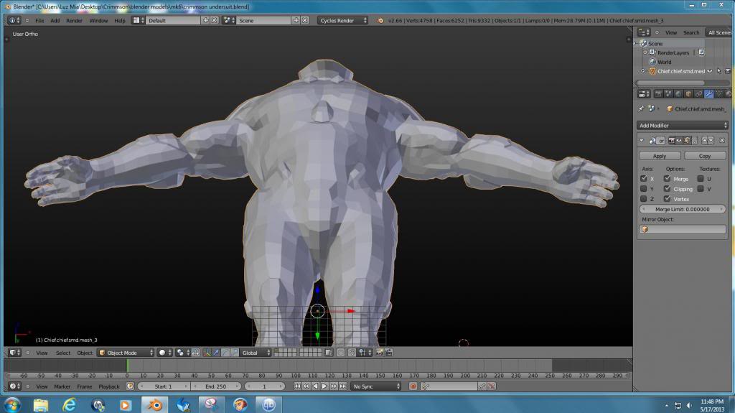Click the Apply button for Mirror modifier

[659, 156]
